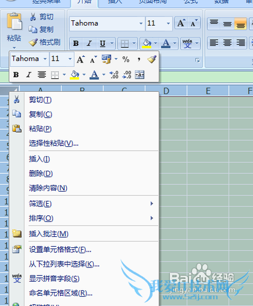Toggle Italic on mini toolbar
The image size is (253, 306).
[x=29, y=75]
